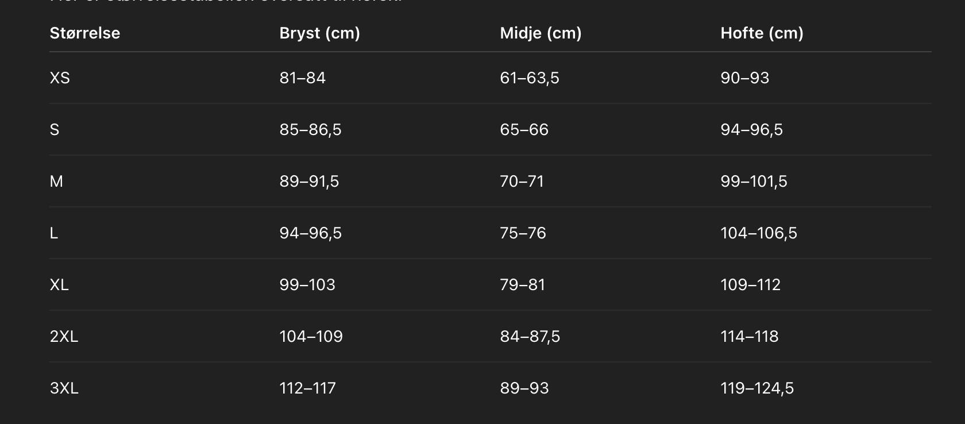Click hip value 99–101,5 for M
Viewport: 965px width, 424px height.
(754, 182)
